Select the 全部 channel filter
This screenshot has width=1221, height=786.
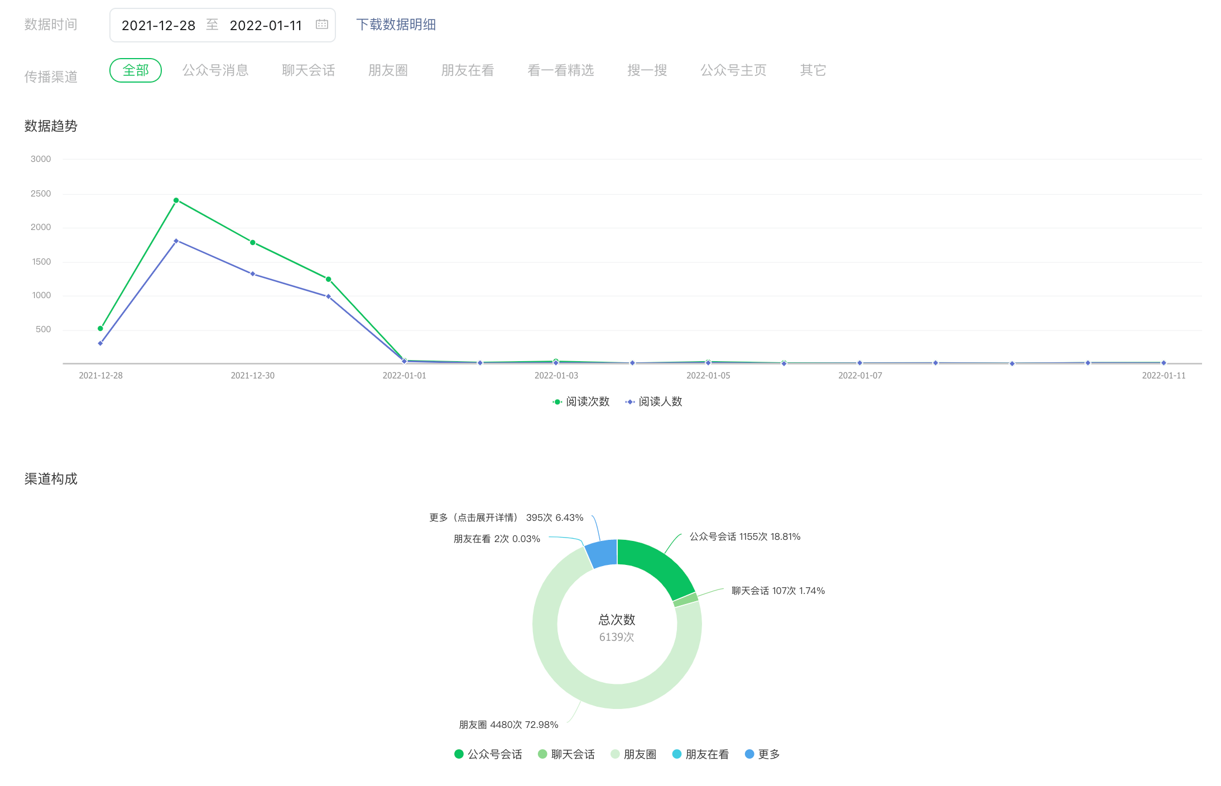pyautogui.click(x=136, y=70)
